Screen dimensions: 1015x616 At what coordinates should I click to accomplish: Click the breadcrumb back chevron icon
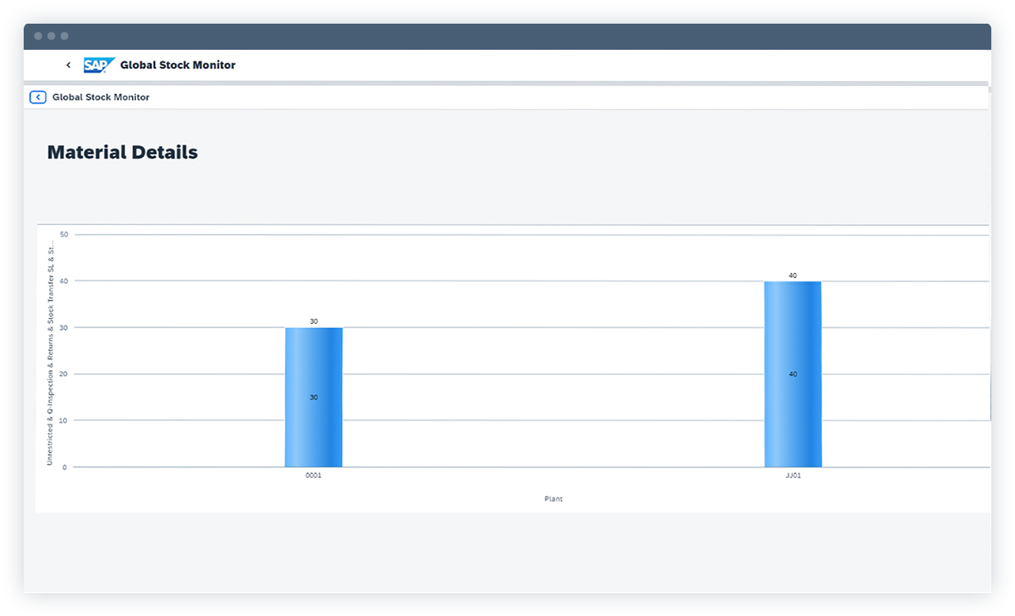pos(37,96)
